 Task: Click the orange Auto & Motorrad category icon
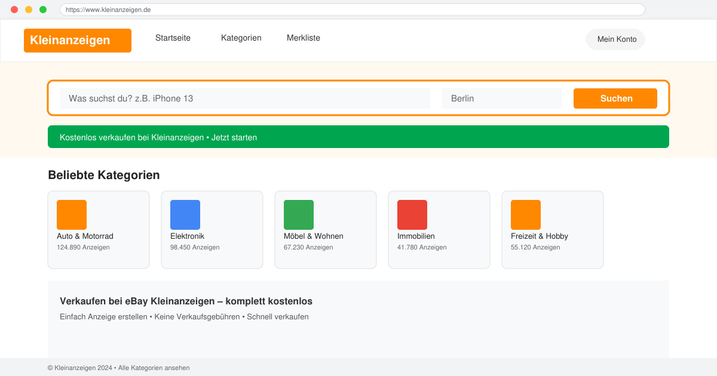pyautogui.click(x=72, y=215)
